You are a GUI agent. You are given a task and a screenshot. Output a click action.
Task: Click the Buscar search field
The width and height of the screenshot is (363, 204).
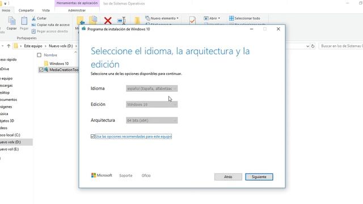[x=341, y=46]
